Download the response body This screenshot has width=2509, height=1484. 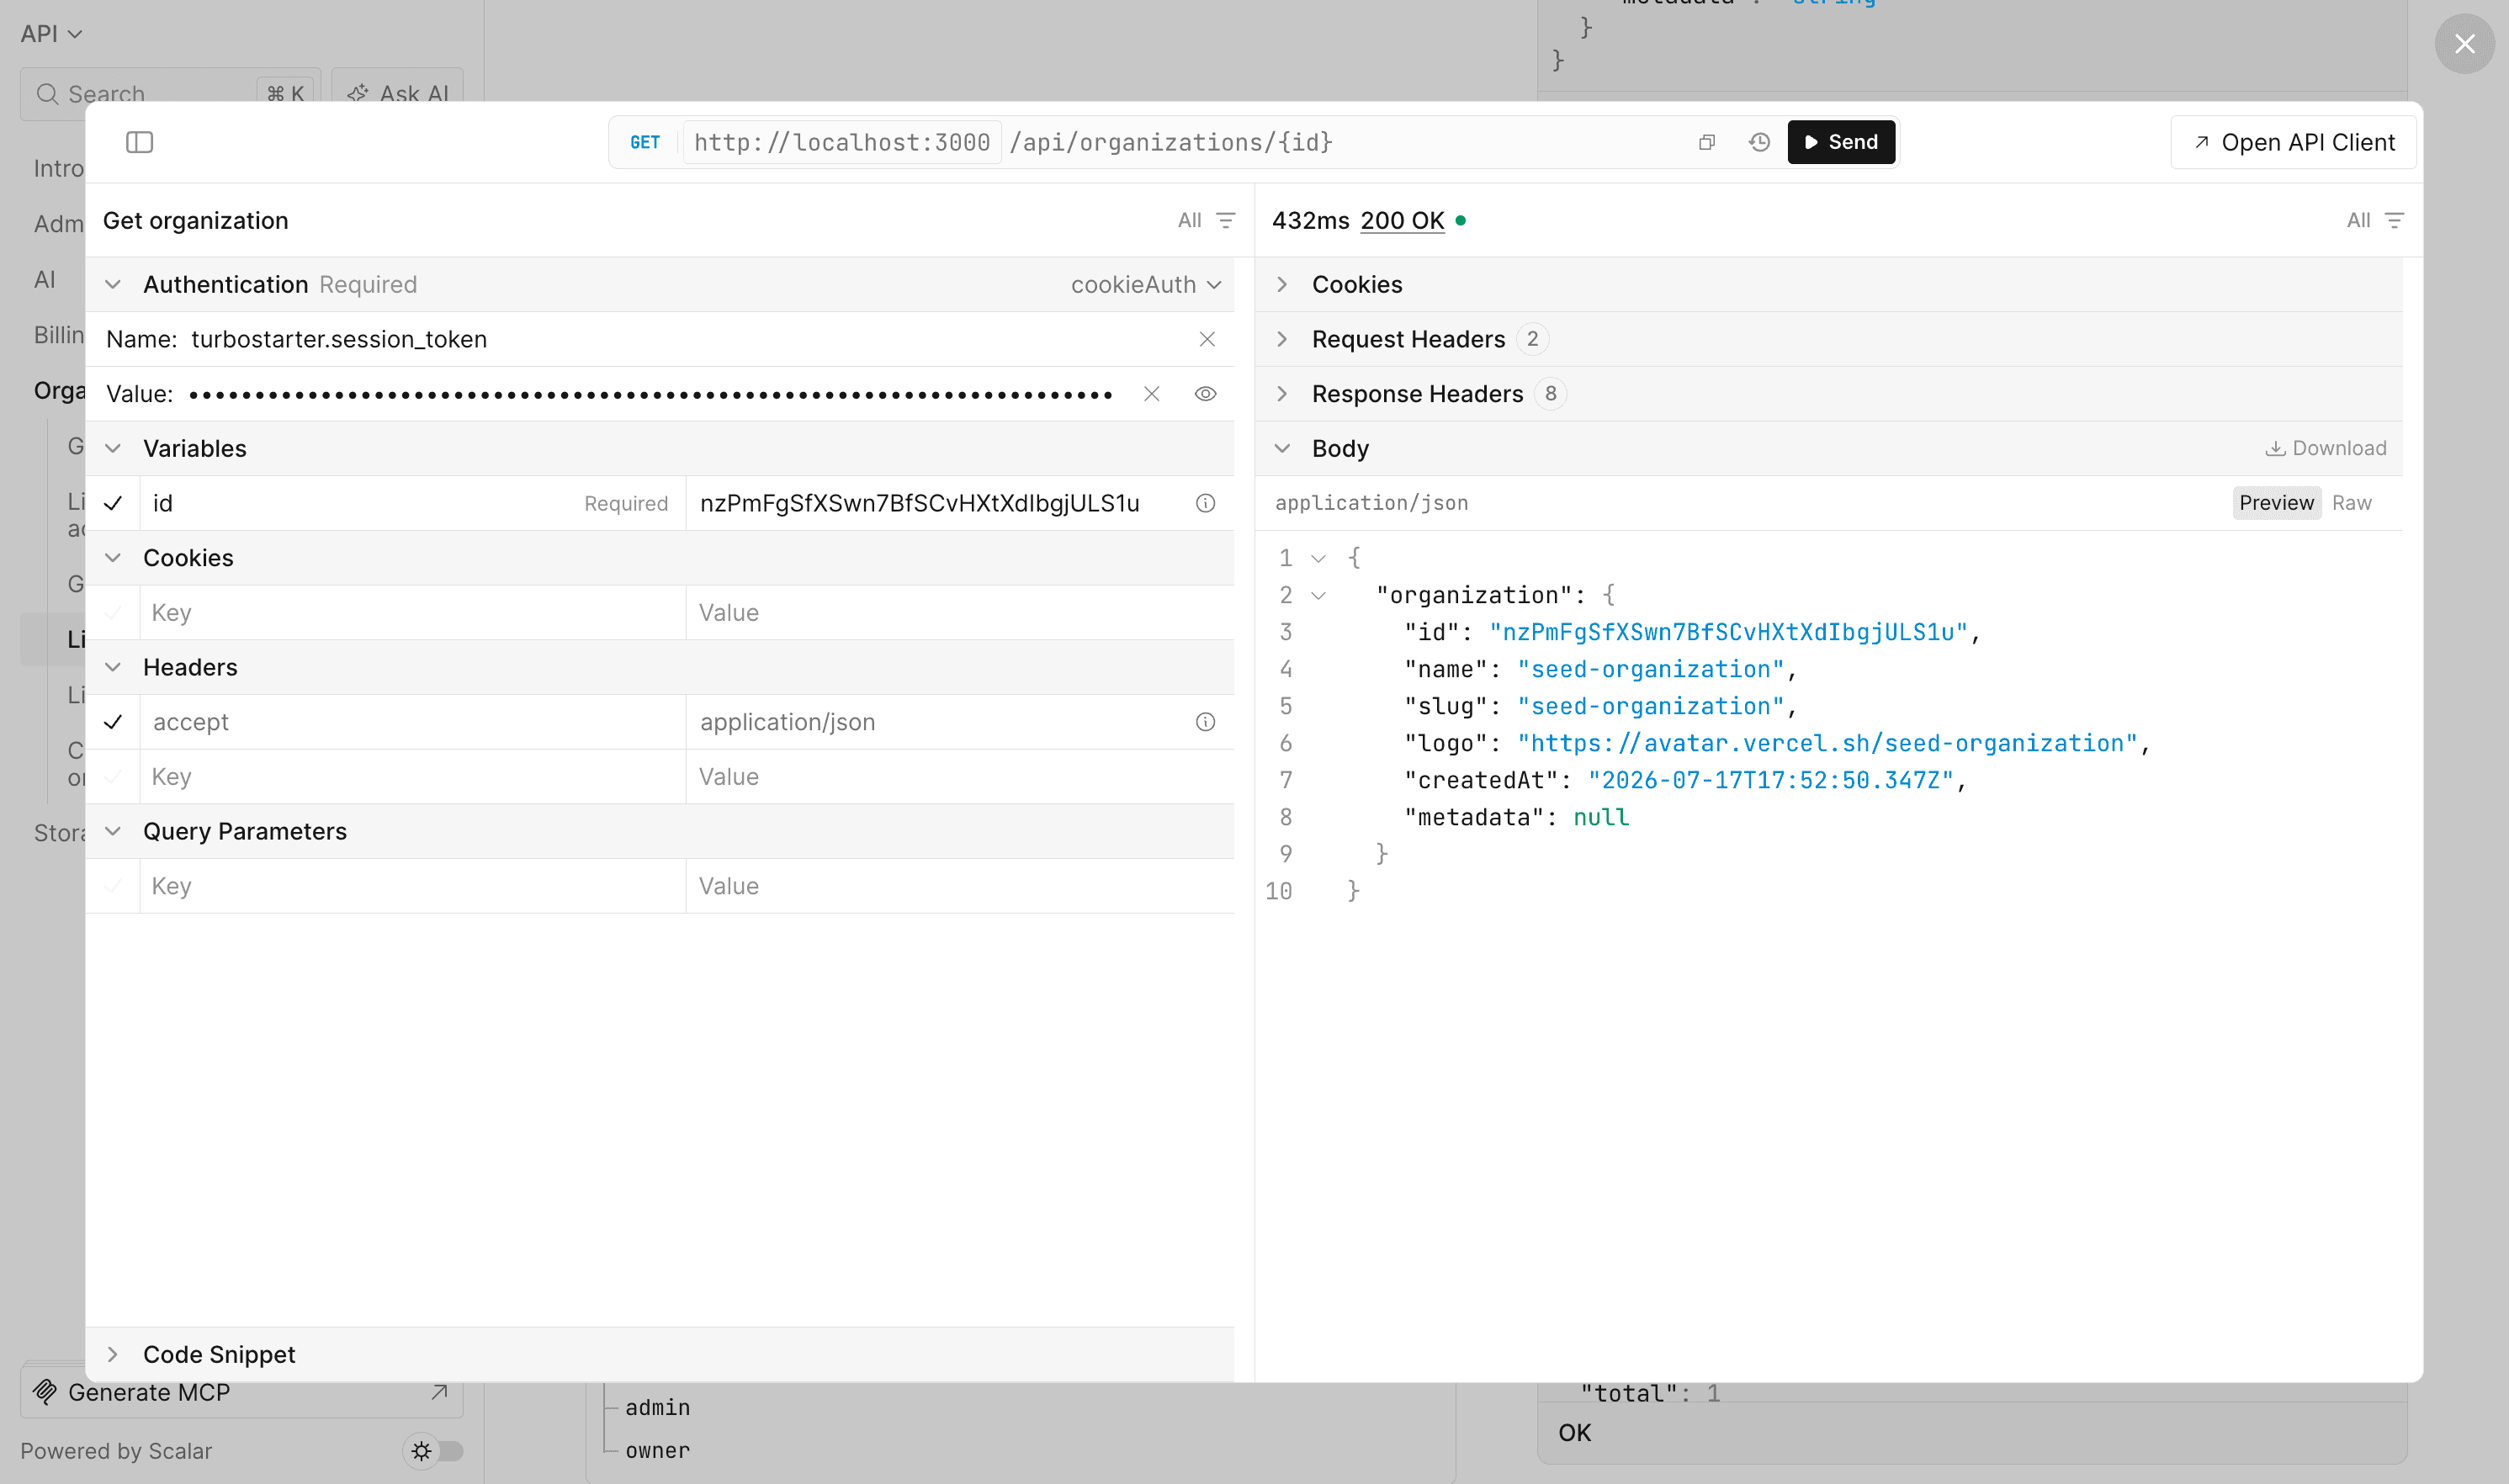tap(2325, 449)
